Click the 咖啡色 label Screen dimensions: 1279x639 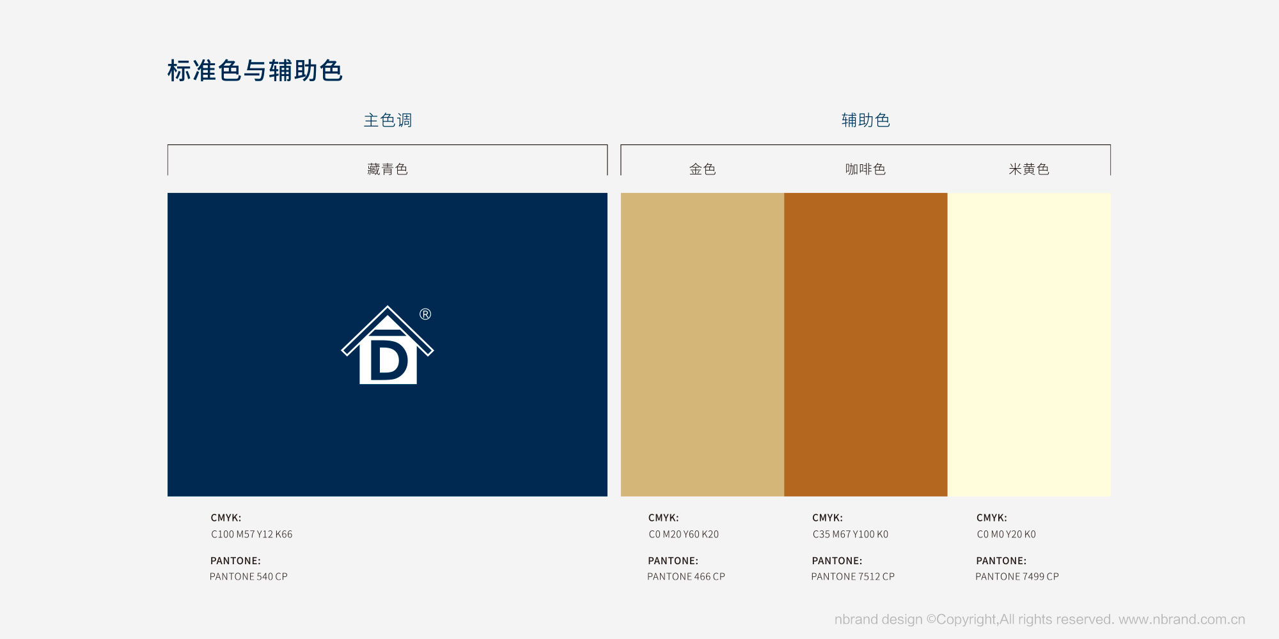[x=866, y=169]
